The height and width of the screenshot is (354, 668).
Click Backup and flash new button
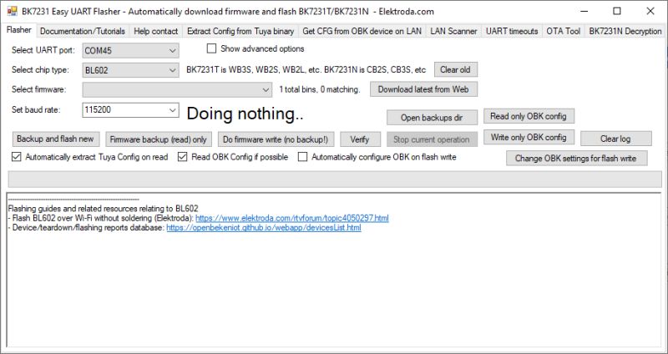tap(55, 139)
